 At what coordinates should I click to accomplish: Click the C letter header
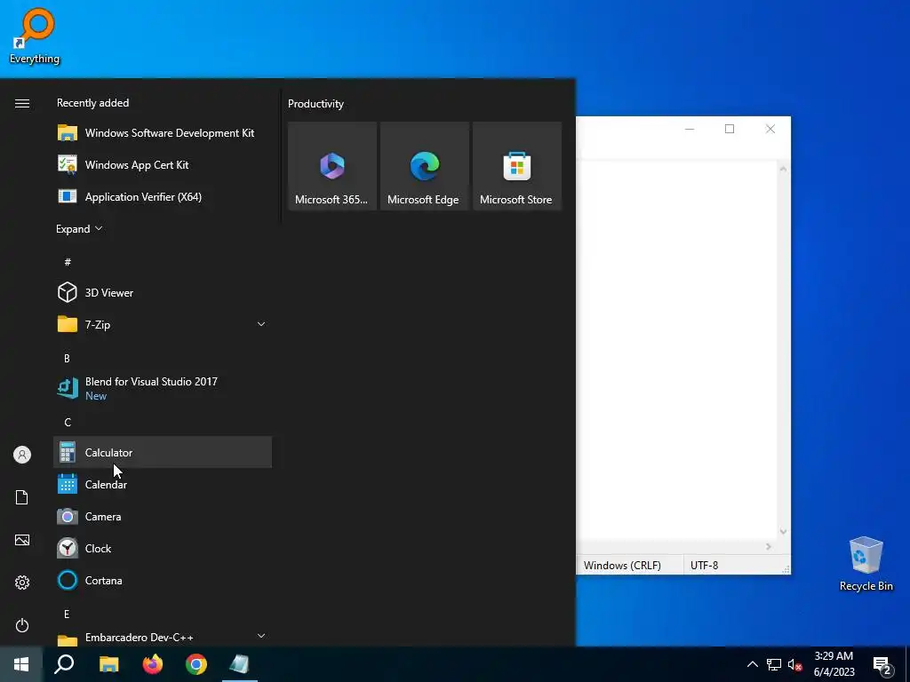click(x=68, y=422)
